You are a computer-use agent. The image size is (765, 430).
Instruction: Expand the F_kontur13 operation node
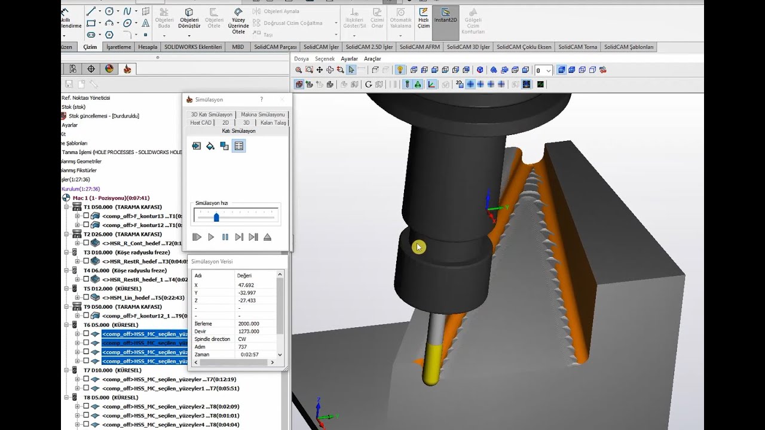pos(77,216)
